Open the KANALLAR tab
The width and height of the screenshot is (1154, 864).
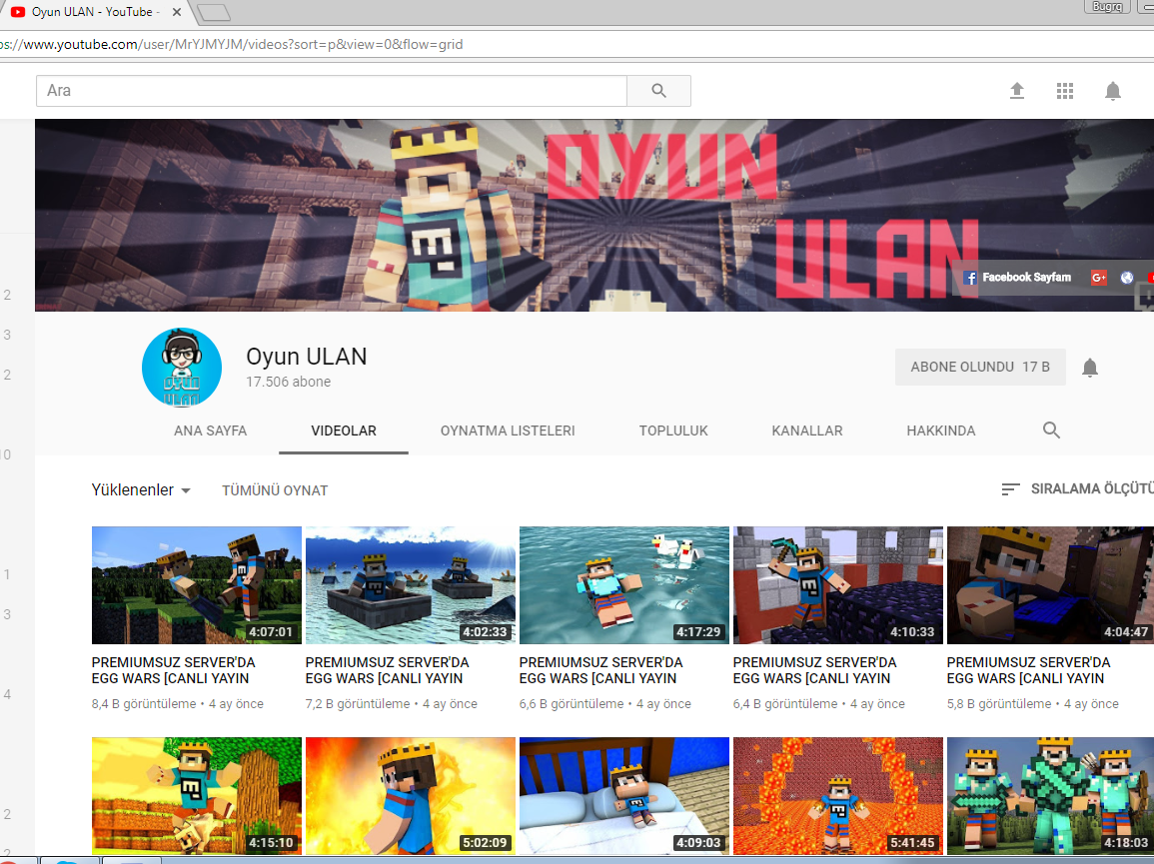[x=807, y=431]
